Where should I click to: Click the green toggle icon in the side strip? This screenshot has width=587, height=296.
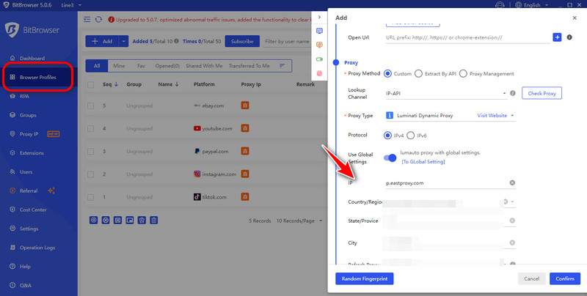[319, 59]
